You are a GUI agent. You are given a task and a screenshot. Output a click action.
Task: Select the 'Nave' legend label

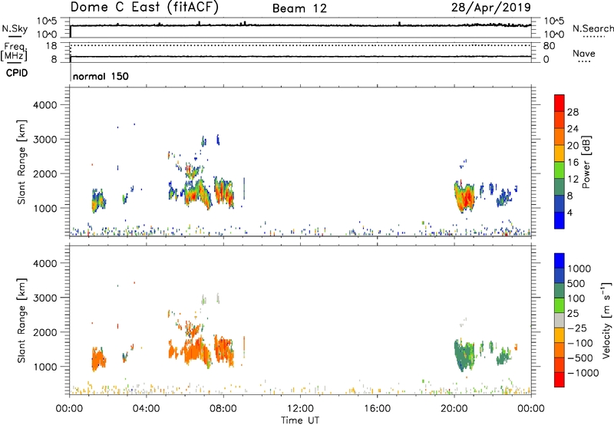(584, 53)
